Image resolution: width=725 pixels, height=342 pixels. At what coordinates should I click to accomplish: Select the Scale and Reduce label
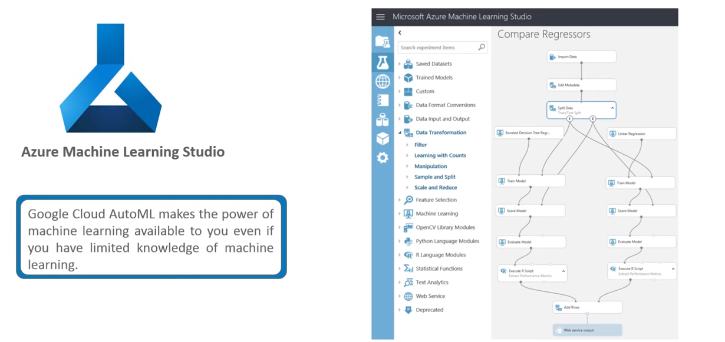click(x=436, y=188)
